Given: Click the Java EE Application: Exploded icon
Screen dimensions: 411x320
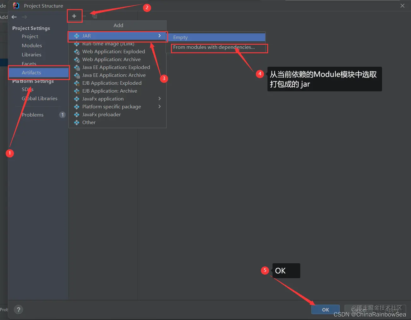Looking at the screenshot, I should point(77,67).
